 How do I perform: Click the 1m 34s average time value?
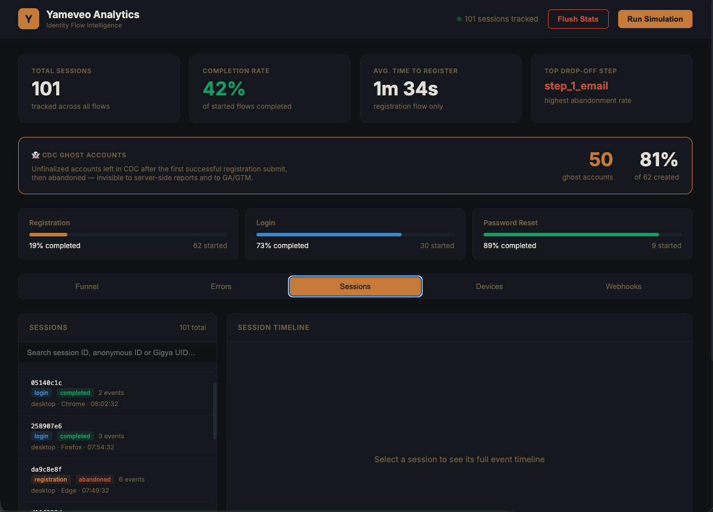pos(406,89)
